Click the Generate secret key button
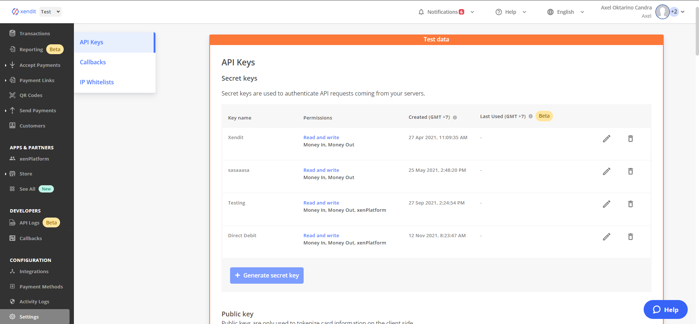699x324 pixels. [x=267, y=275]
